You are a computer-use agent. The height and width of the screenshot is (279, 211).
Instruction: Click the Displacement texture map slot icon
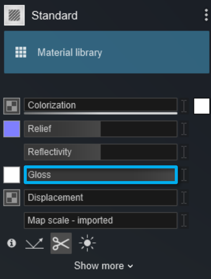12,198
